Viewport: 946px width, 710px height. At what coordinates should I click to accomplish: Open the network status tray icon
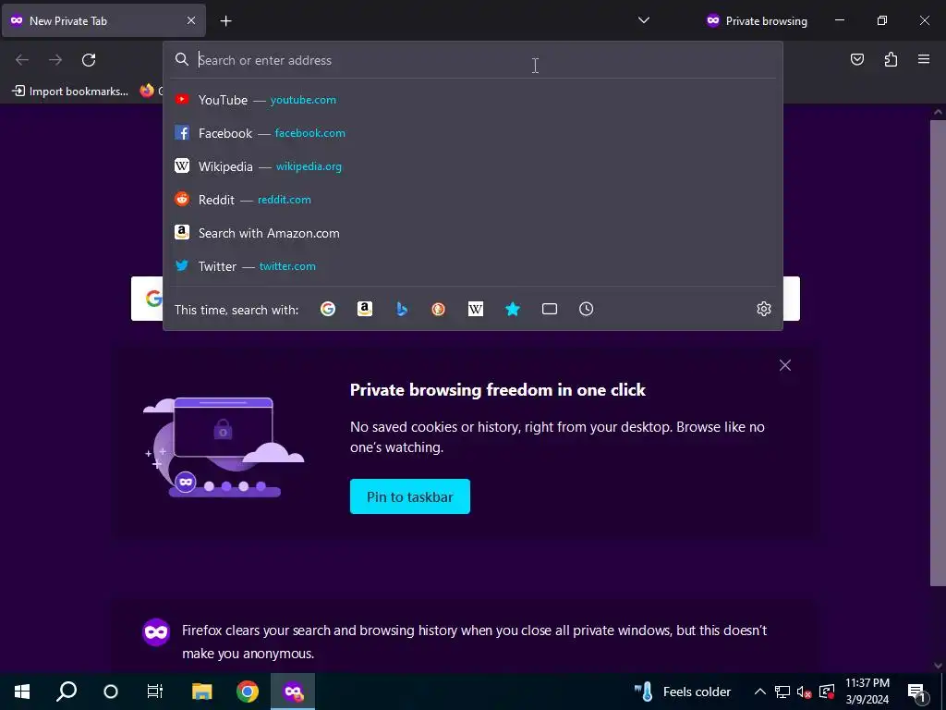pos(782,692)
